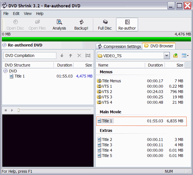This screenshot has width=193, height=175.
Task: Switch to the Compression Settings tab
Action: (119, 46)
